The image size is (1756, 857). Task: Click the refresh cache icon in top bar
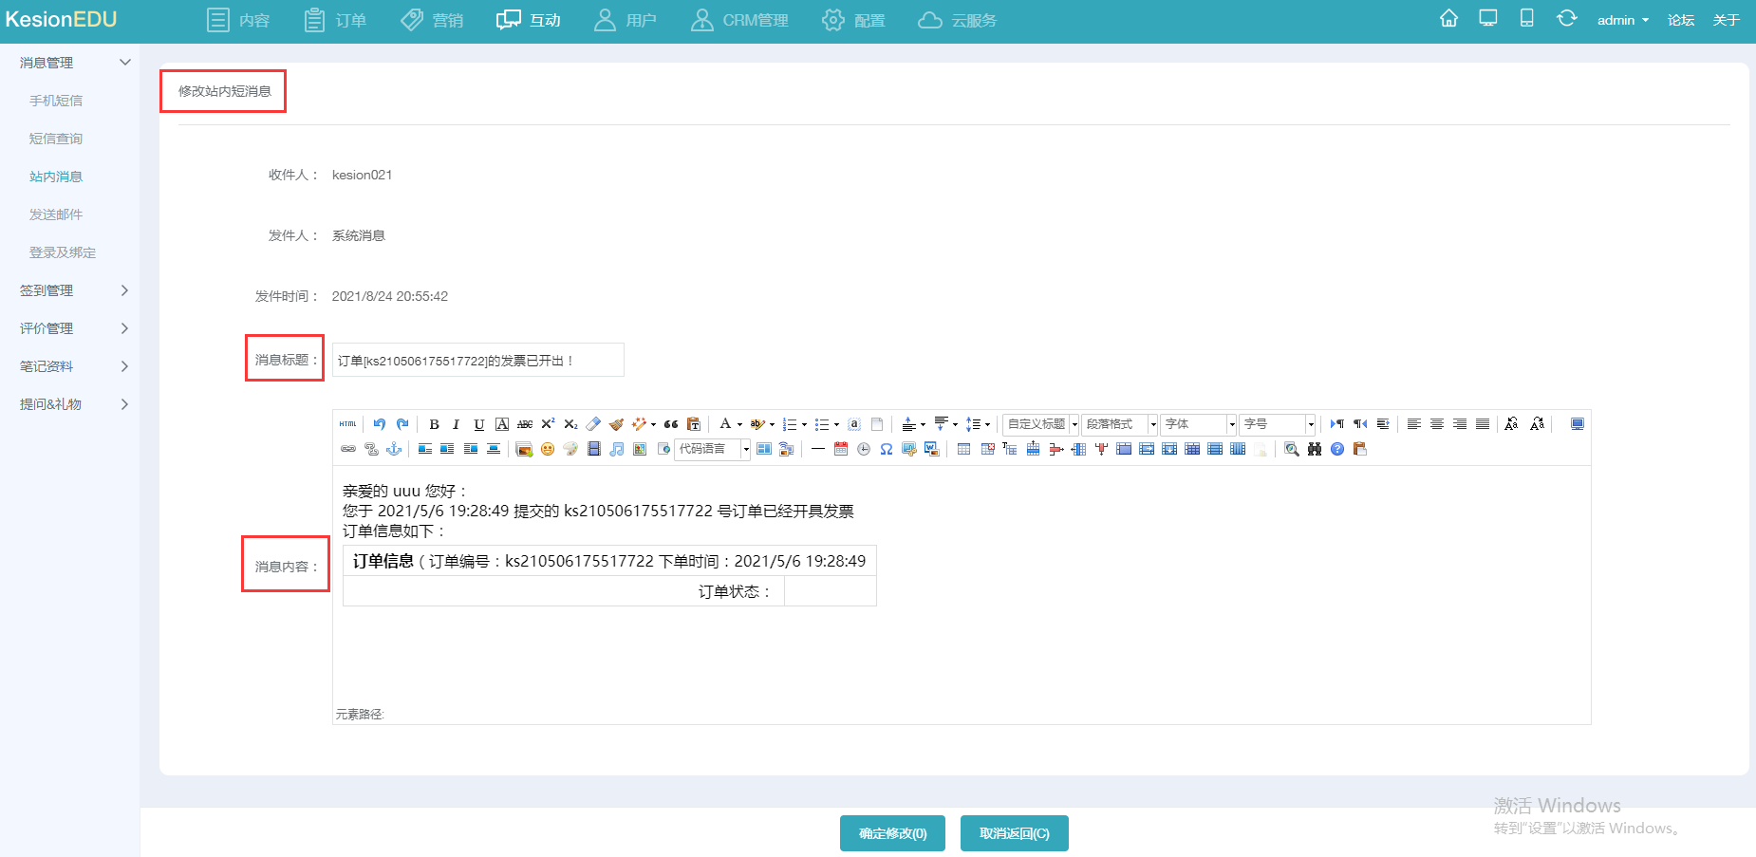(x=1567, y=18)
